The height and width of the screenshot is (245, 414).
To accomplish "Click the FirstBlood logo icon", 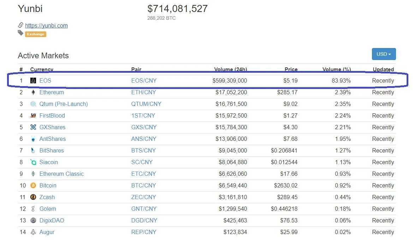I will [x=33, y=115].
